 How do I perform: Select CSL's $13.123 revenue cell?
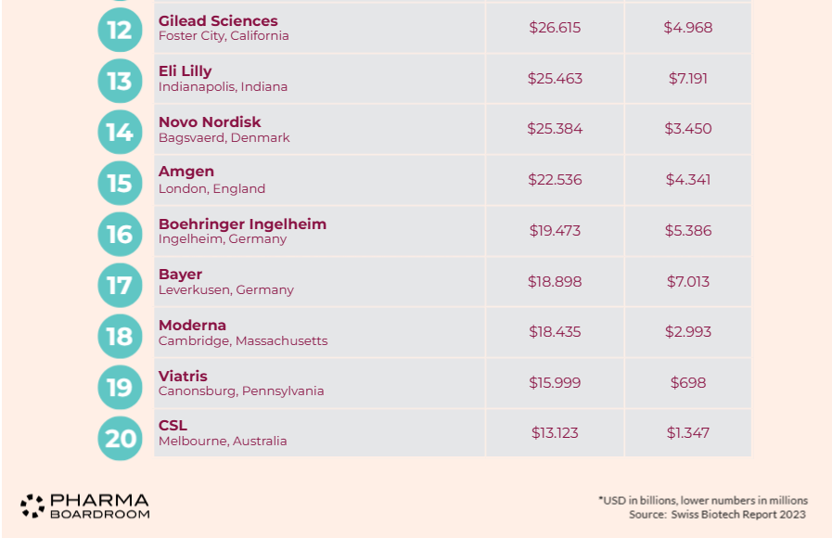555,433
